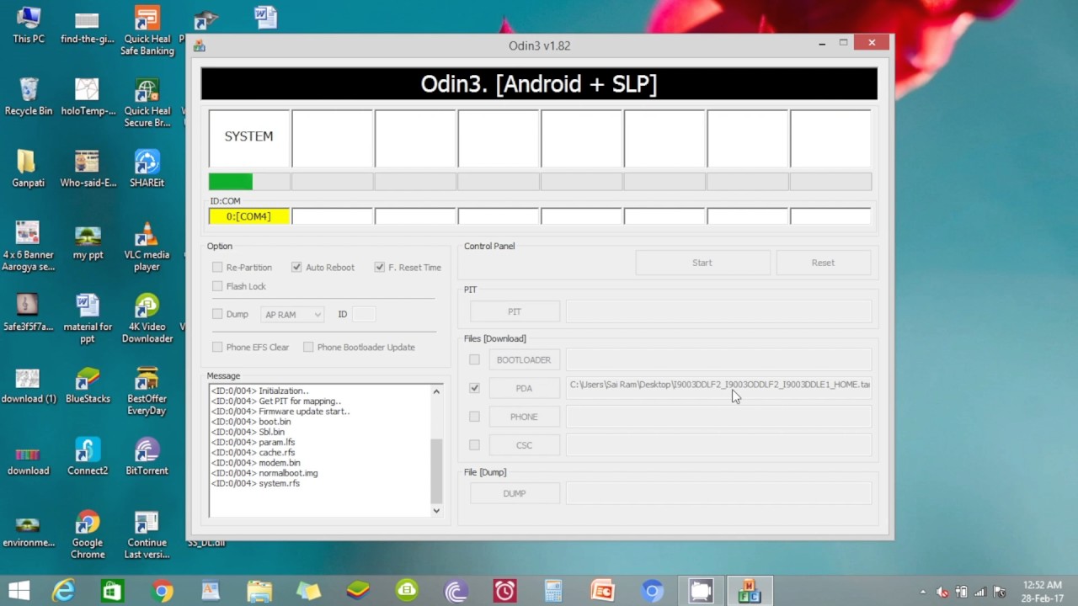
Task: Open the 'Who-said-E...' desktop file
Action: tap(88, 168)
